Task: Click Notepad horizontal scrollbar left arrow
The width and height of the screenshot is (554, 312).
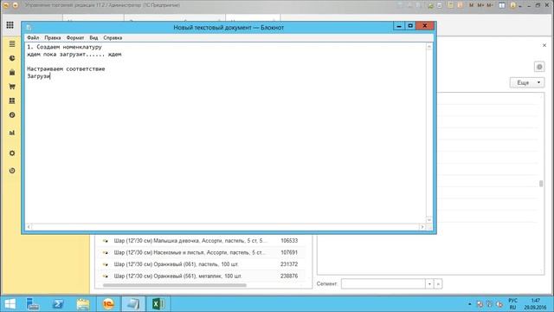Action: [29, 227]
